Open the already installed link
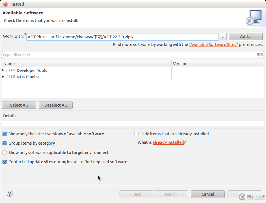 (x=168, y=142)
